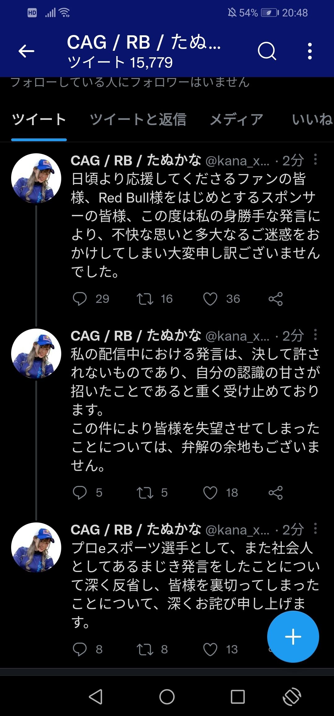Share the second tweet about 配信中 remarks
This screenshot has height=716, width=334.
[x=276, y=493]
